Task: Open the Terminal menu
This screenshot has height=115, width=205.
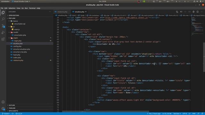Action: [x=32, y=8]
